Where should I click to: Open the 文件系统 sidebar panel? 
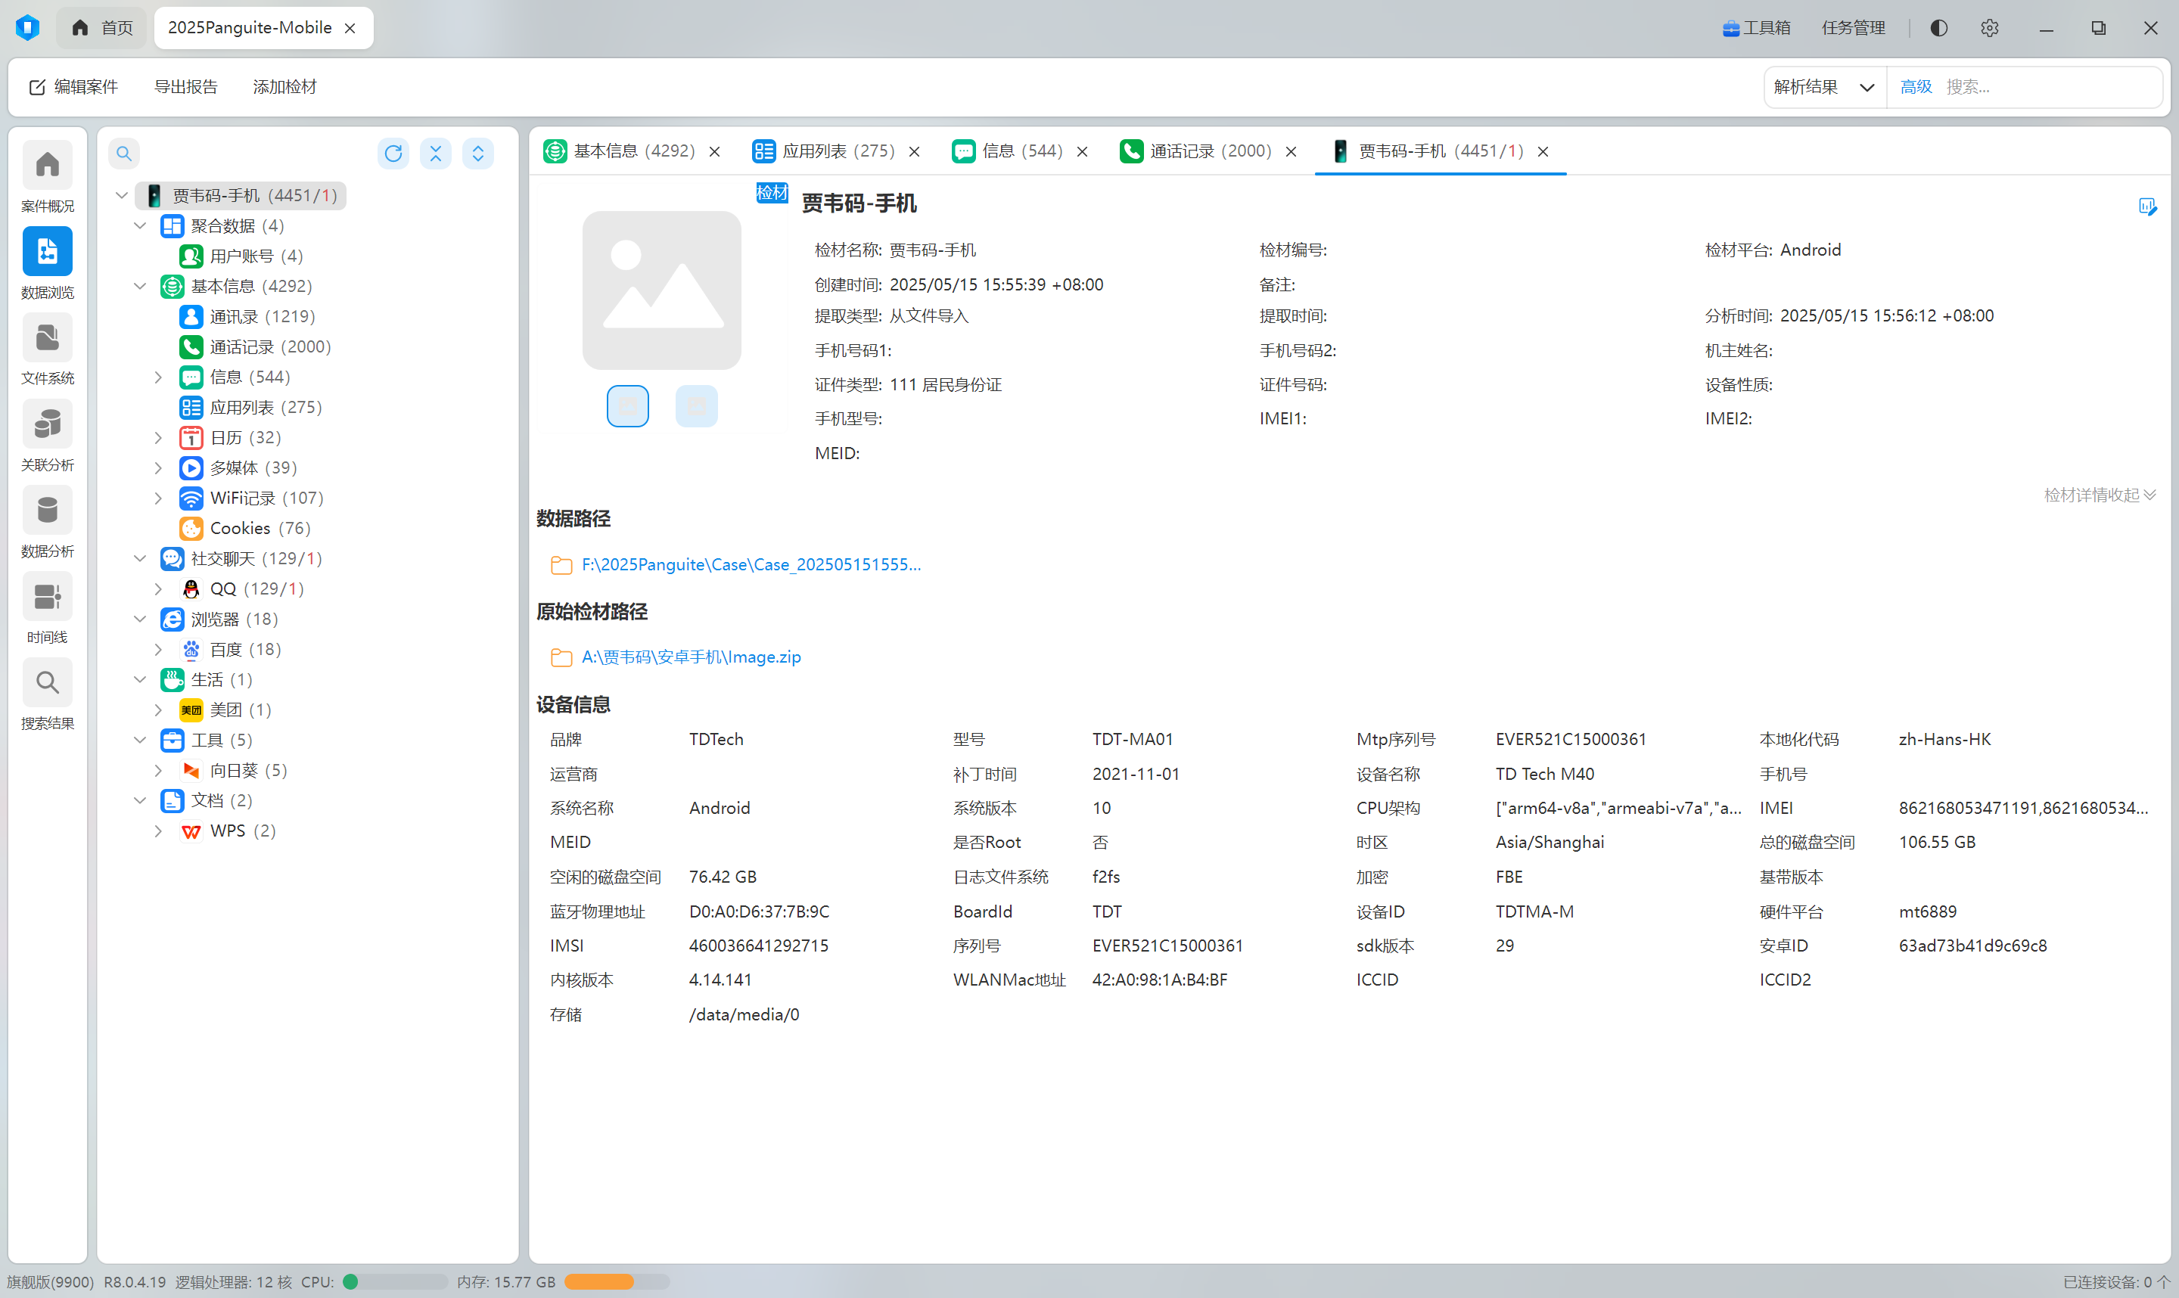tap(47, 339)
